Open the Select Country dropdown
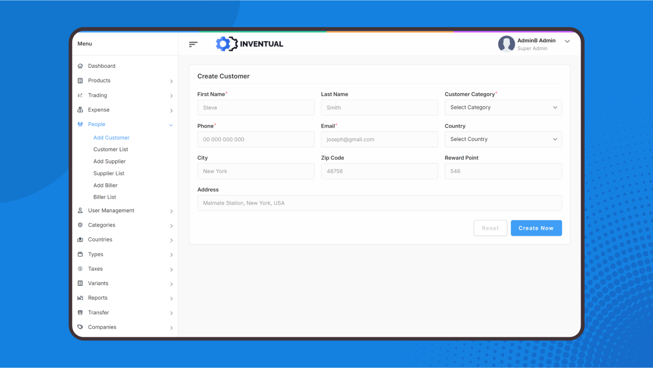The image size is (653, 368). 503,139
